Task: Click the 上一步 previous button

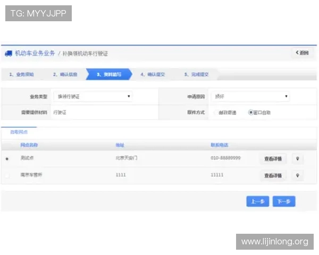Action: coord(258,201)
